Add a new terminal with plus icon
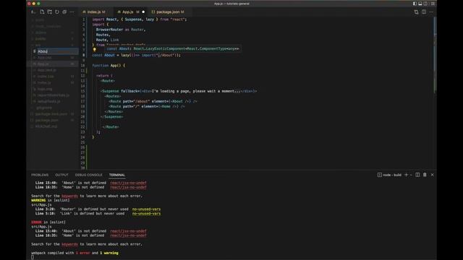Image resolution: width=463 pixels, height=260 pixels. (x=406, y=175)
